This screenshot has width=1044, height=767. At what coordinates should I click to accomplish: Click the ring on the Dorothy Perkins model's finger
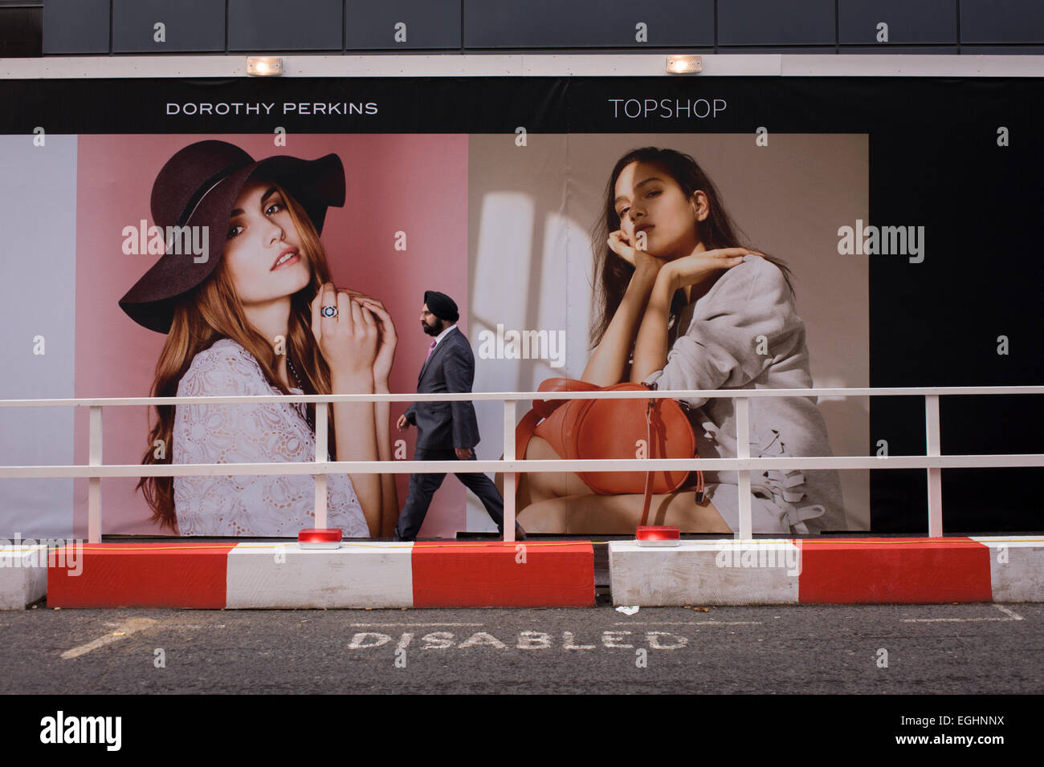tap(328, 311)
